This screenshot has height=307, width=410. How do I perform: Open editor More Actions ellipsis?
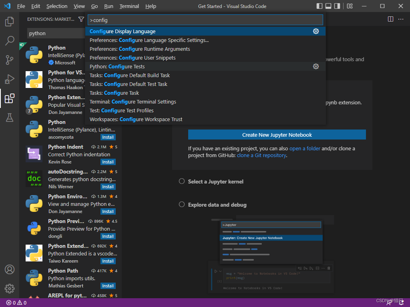tap(400, 19)
